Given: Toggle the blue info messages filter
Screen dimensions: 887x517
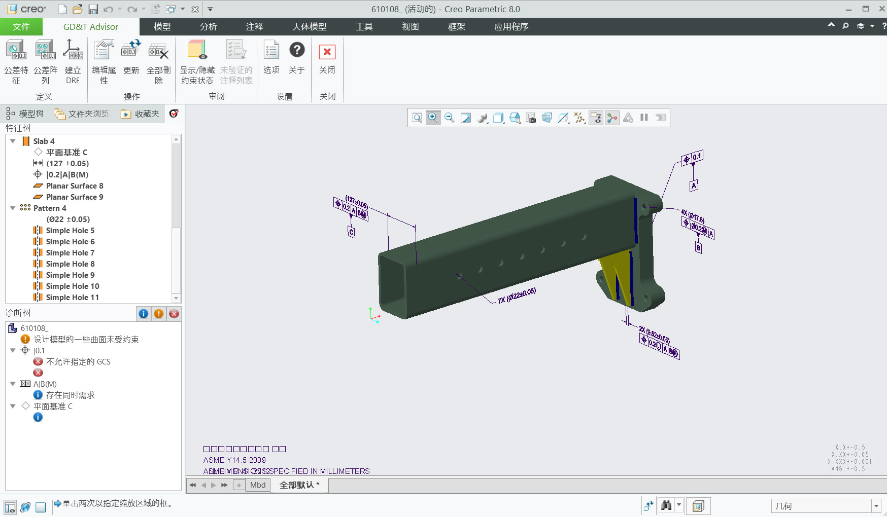Looking at the screenshot, I should (144, 314).
